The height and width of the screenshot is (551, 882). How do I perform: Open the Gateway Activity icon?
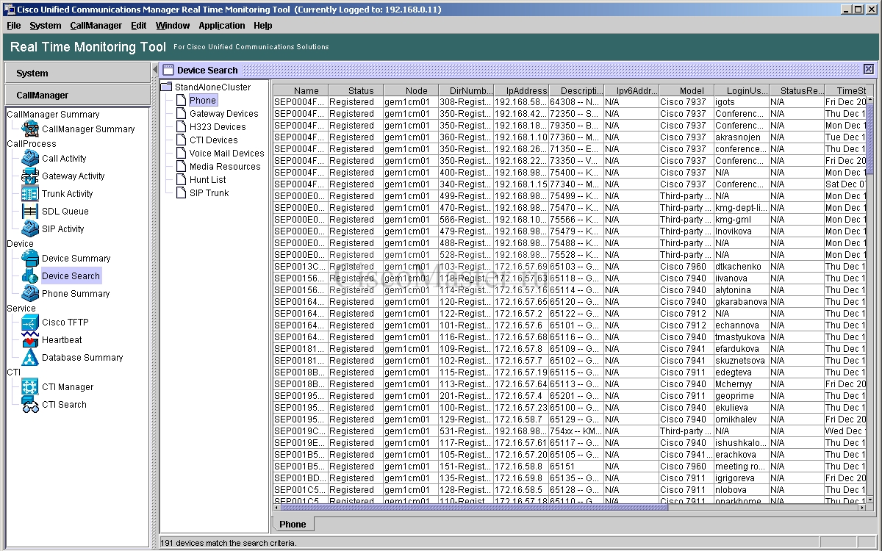pos(30,176)
